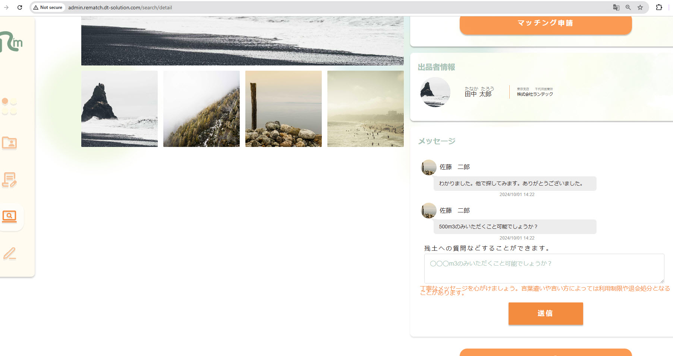
Task: Select the wooden post and rocks thumbnail
Action: coord(283,109)
